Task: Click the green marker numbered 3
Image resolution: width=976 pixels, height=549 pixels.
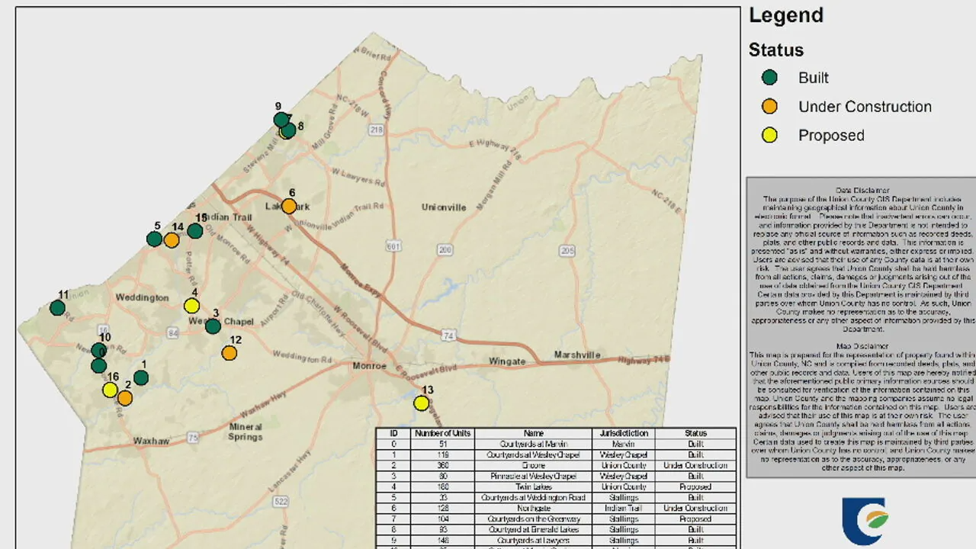Action: click(213, 326)
